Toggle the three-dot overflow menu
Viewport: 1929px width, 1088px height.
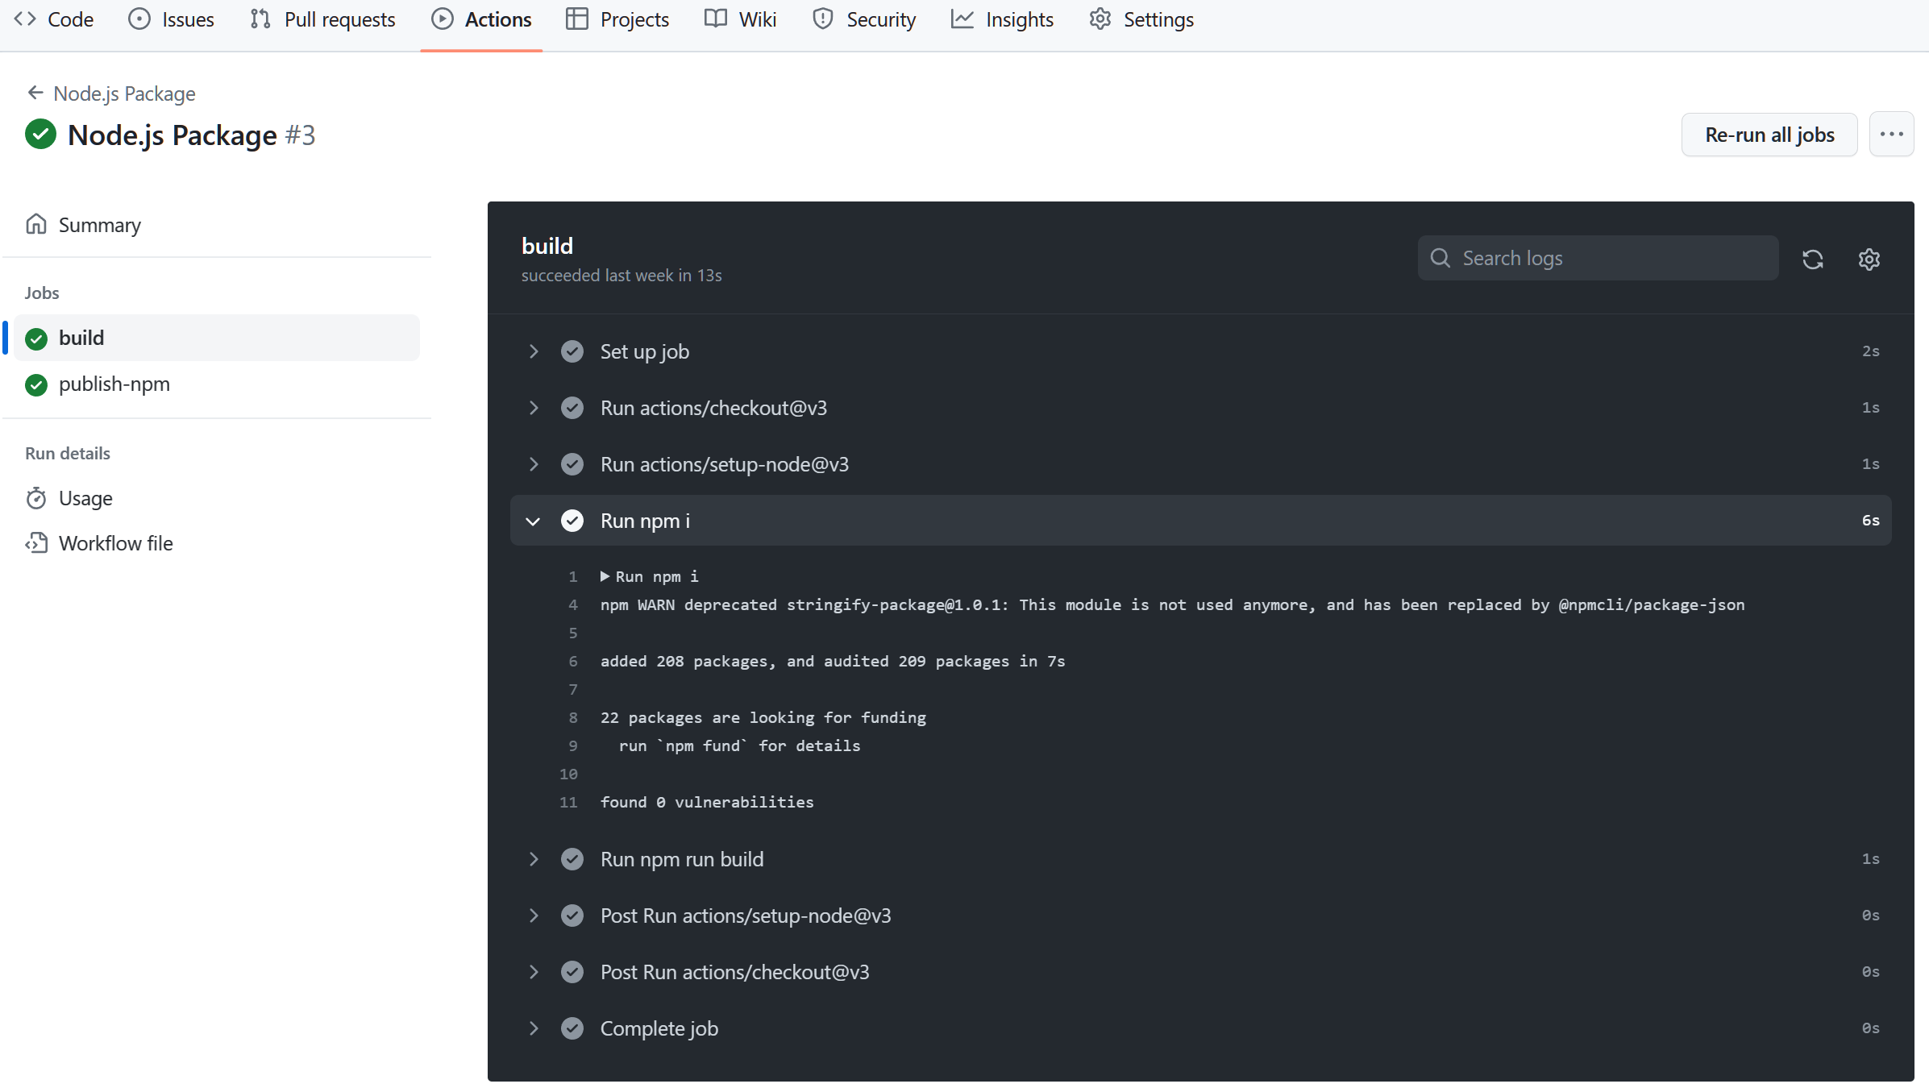(1894, 134)
